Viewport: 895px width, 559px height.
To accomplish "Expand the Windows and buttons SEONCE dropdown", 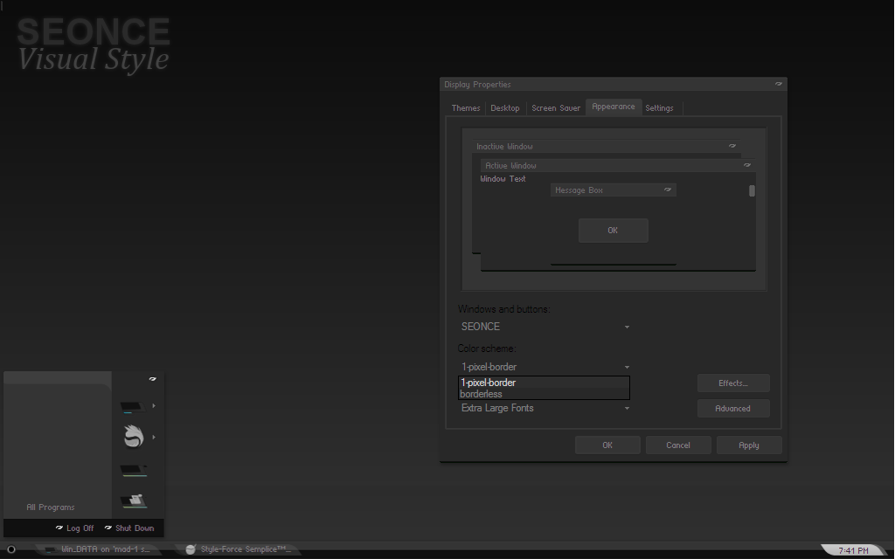I will [544, 327].
